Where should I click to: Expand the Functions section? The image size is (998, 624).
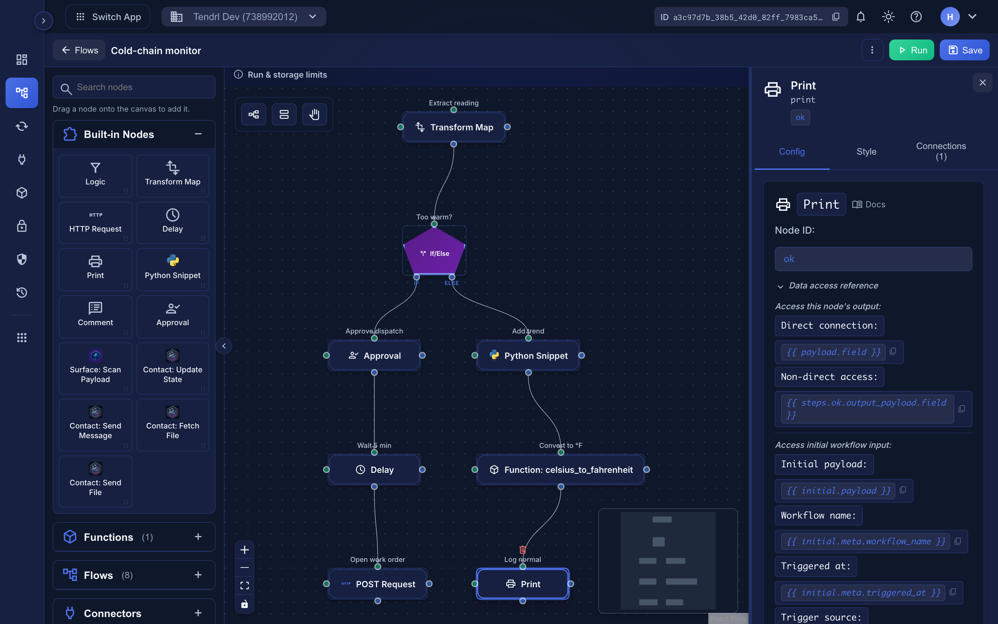click(x=198, y=537)
